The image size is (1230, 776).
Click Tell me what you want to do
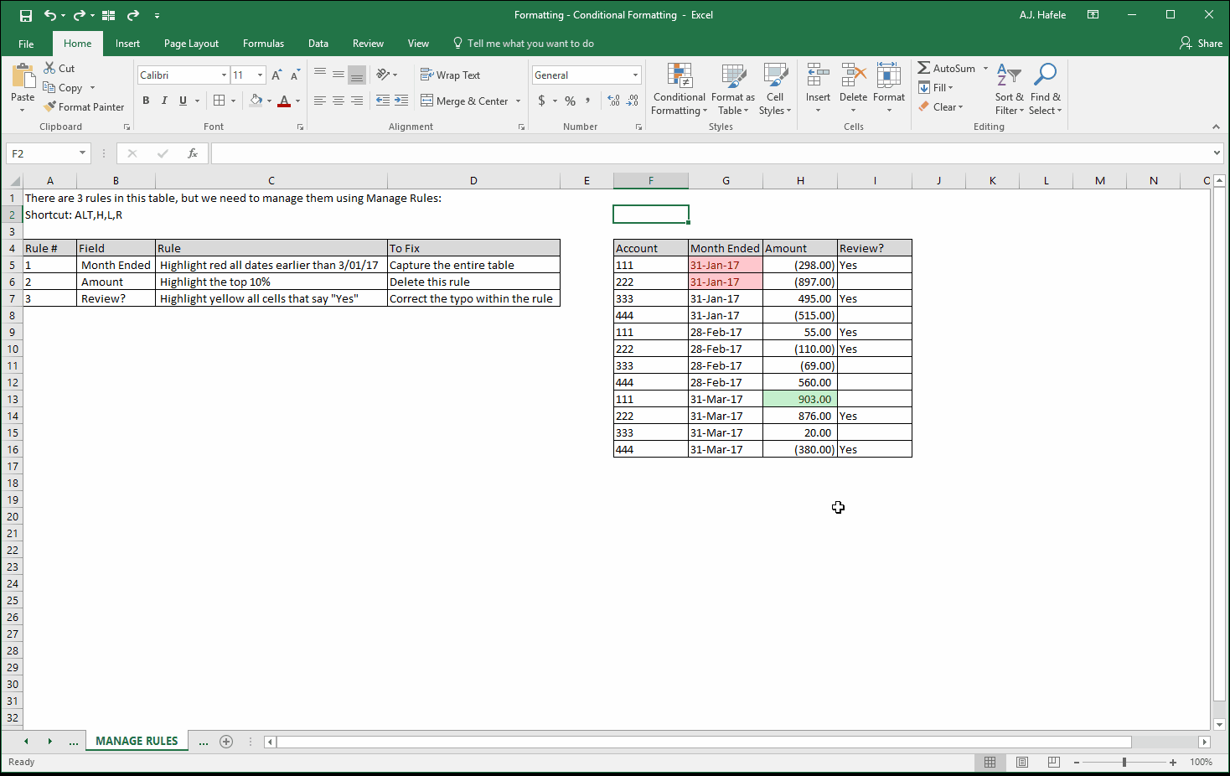point(523,44)
